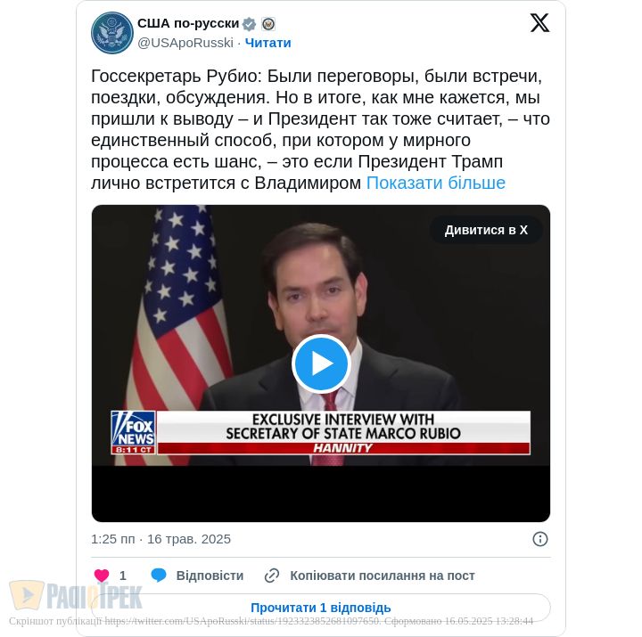Click the Відповісти reply label

[x=210, y=576]
